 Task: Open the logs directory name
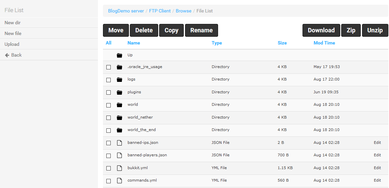click(x=132, y=79)
